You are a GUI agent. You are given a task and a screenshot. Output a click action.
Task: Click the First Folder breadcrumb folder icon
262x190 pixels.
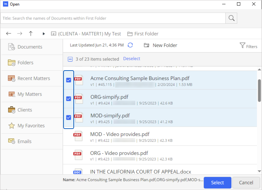130,34
